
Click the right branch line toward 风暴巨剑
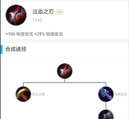[86, 83]
